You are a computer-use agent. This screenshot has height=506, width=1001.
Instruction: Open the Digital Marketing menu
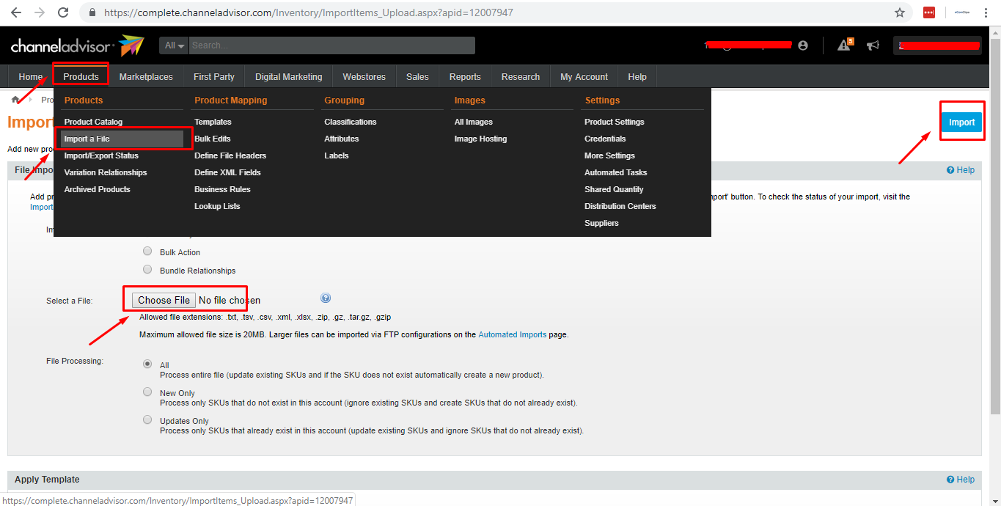pyautogui.click(x=289, y=77)
